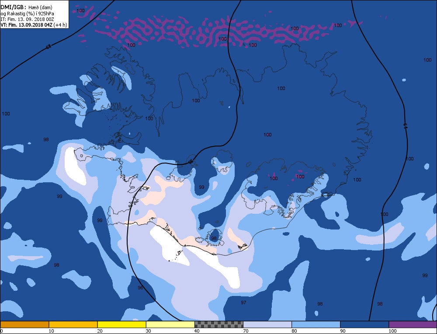
Task: Click the legend tick label '70'
Action: (x=245, y=331)
